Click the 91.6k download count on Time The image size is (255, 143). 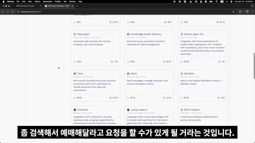click(x=79, y=98)
